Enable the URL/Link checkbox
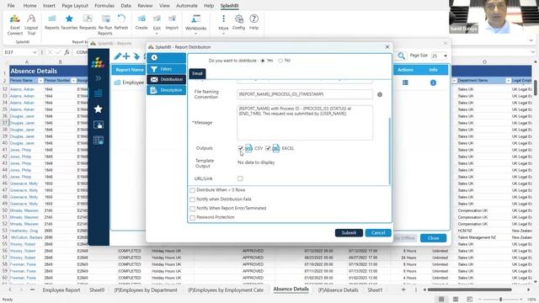The width and height of the screenshot is (539, 303). point(240,178)
